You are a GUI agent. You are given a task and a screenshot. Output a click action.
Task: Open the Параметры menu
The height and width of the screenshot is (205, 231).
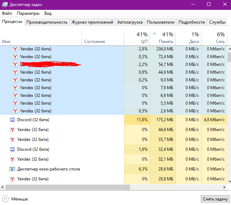[28, 13]
